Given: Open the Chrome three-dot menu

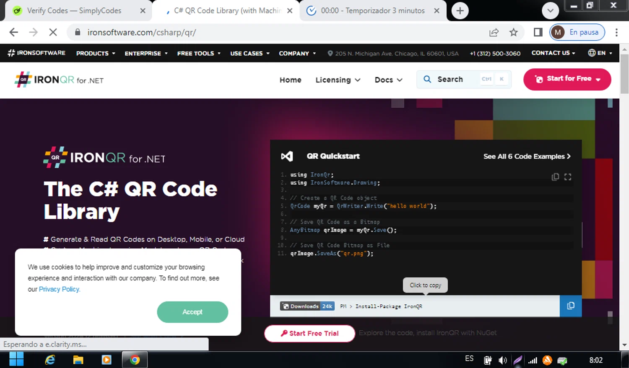Looking at the screenshot, I should pyautogui.click(x=616, y=32).
